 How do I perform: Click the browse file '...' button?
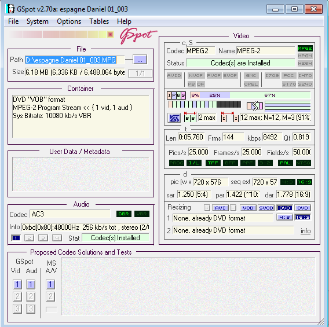click(140, 60)
